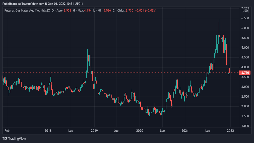Open the USD currency selector

[x=245, y=11]
